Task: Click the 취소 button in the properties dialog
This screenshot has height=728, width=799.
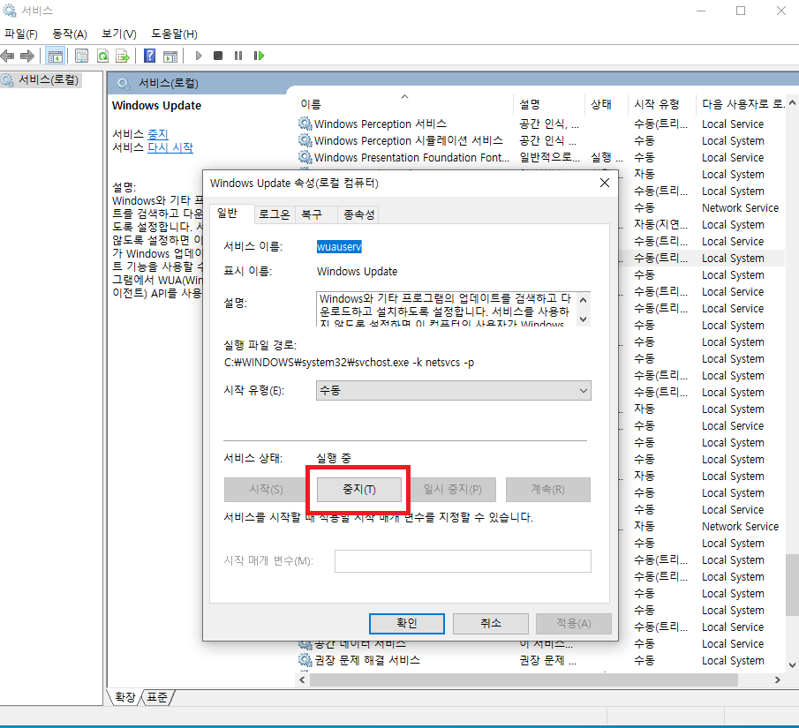Action: pos(491,624)
